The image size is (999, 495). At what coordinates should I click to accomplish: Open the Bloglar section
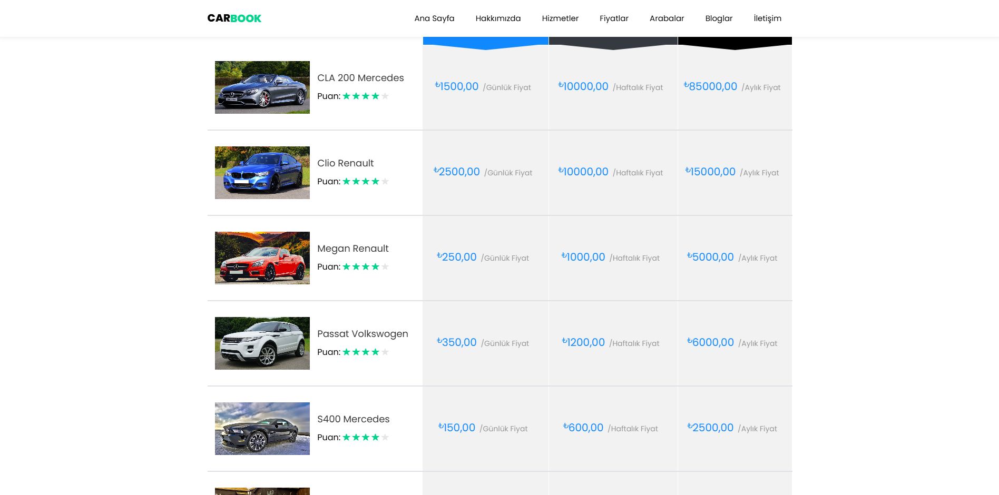tap(719, 18)
